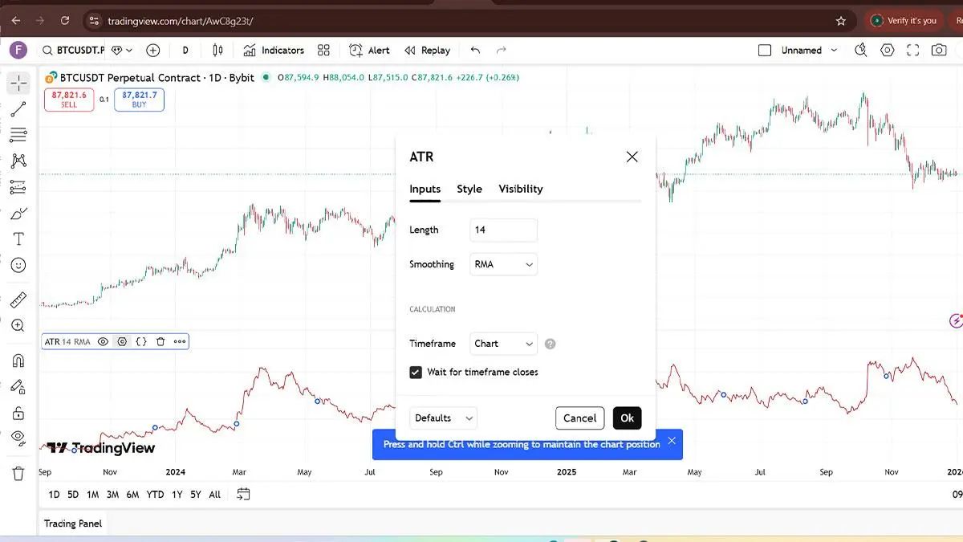Select the YTD date range

(156, 495)
